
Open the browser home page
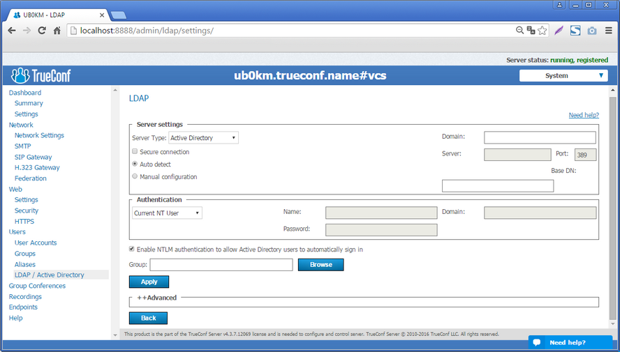point(57,31)
